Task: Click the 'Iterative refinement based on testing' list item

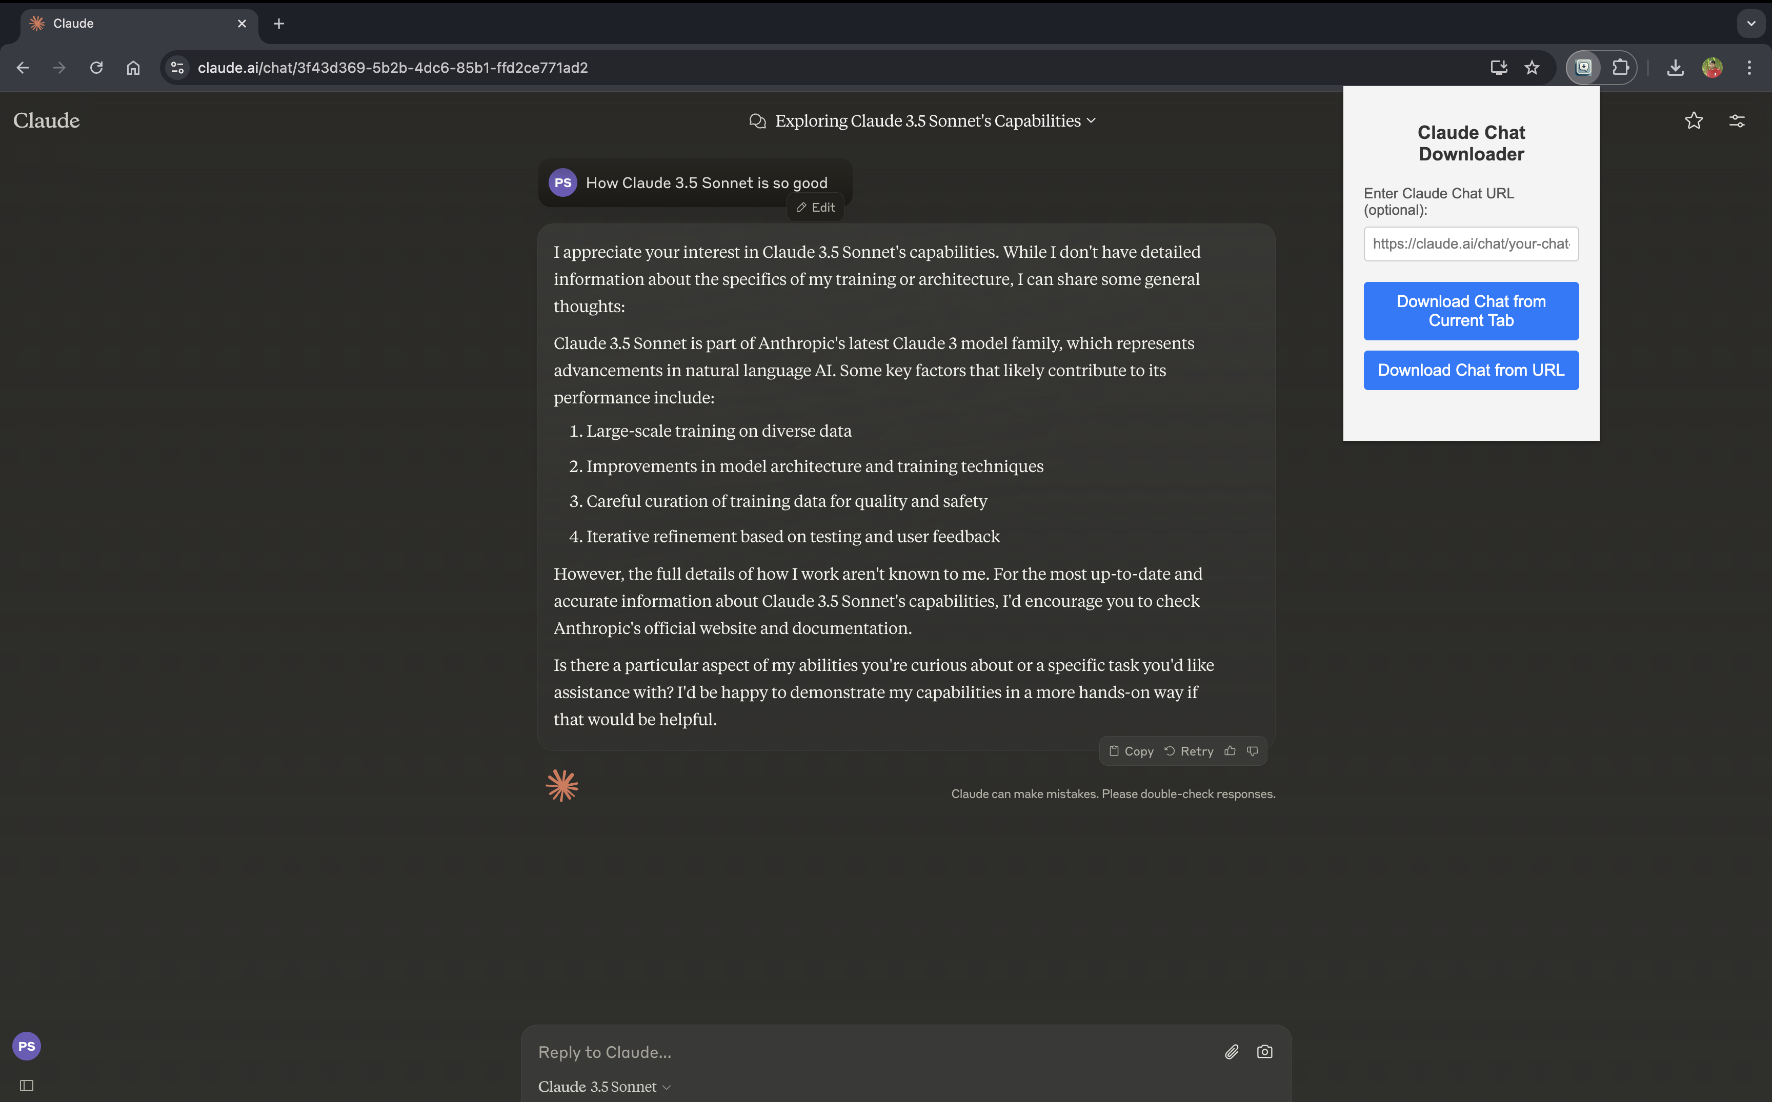Action: pyautogui.click(x=793, y=537)
